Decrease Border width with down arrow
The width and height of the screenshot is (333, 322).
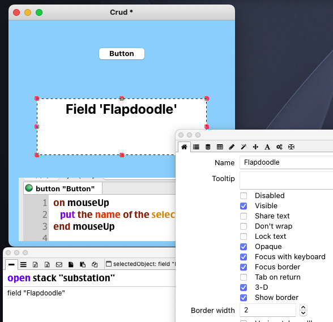(x=304, y=313)
